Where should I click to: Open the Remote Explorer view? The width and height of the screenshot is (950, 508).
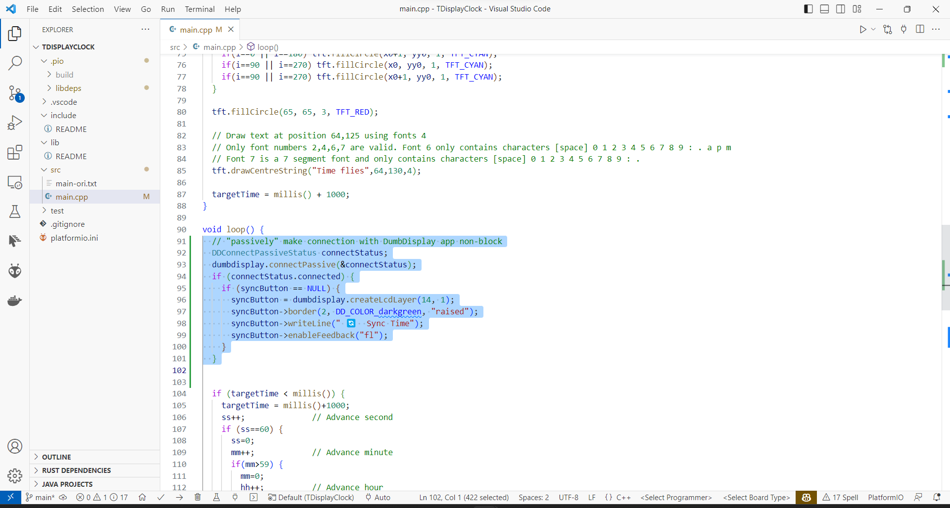coord(15,182)
